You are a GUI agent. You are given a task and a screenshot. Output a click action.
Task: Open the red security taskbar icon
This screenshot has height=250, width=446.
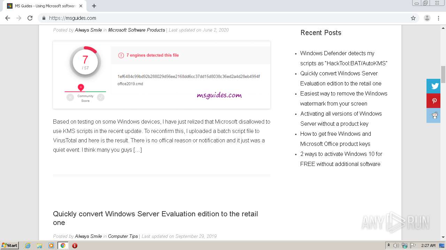tap(75, 245)
